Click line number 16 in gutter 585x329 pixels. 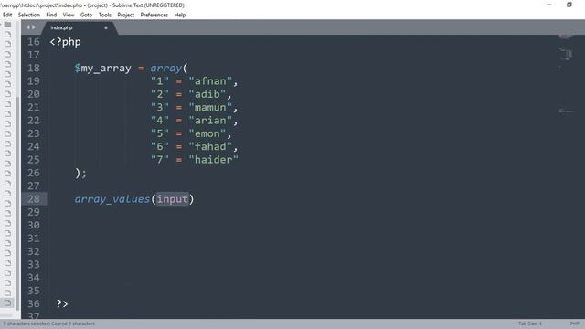click(34, 42)
